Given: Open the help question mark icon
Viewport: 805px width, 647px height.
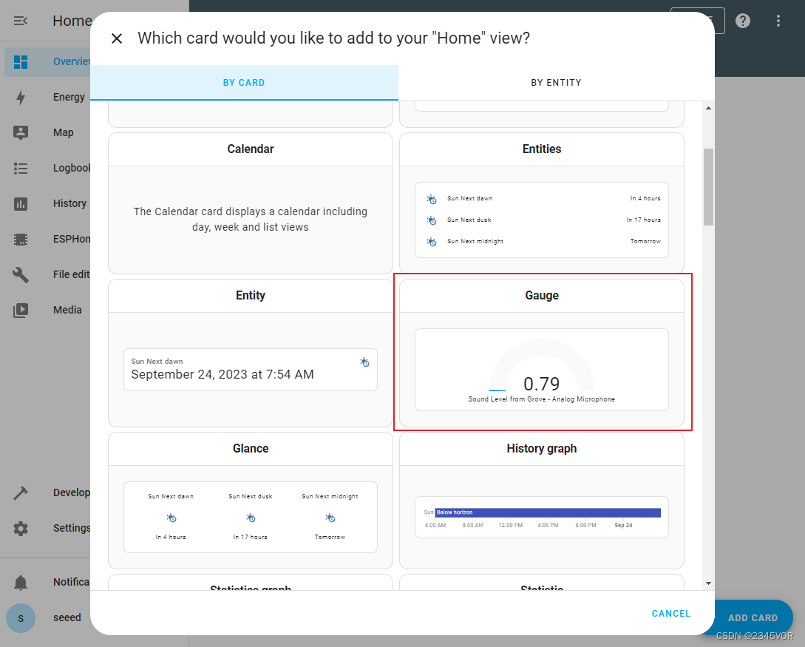Looking at the screenshot, I should pyautogui.click(x=742, y=21).
